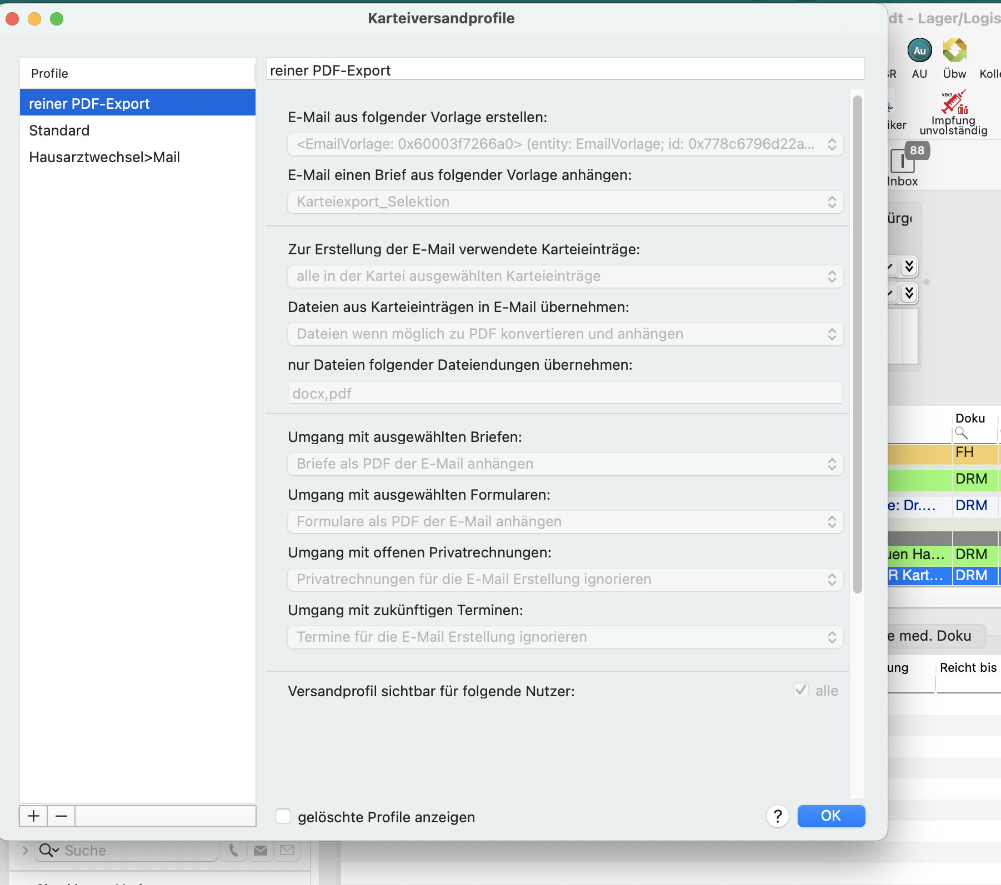
Task: Open Dateien zu PDF konvertieren dropdown
Action: point(565,334)
